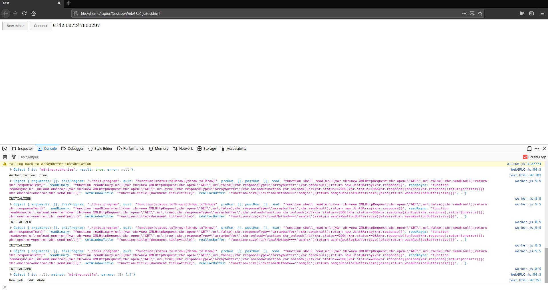
Task: Click the console vertical scrollbar thumb
Action: (546, 265)
